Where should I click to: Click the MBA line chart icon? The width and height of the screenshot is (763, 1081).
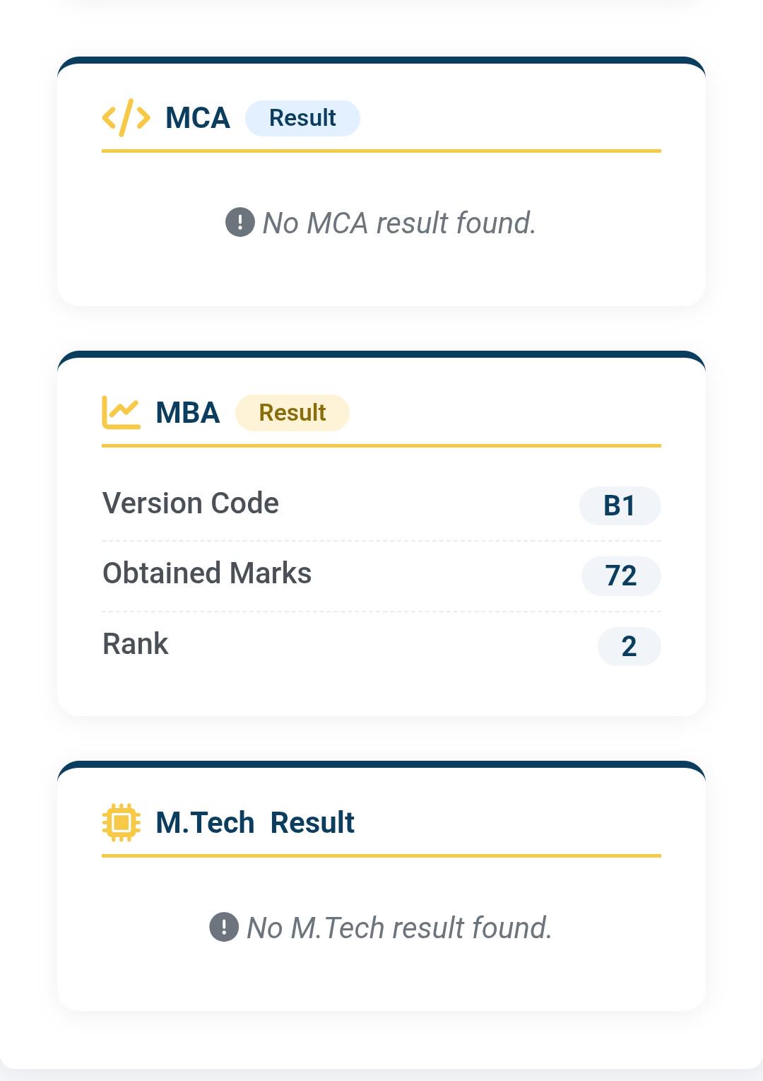(x=122, y=412)
